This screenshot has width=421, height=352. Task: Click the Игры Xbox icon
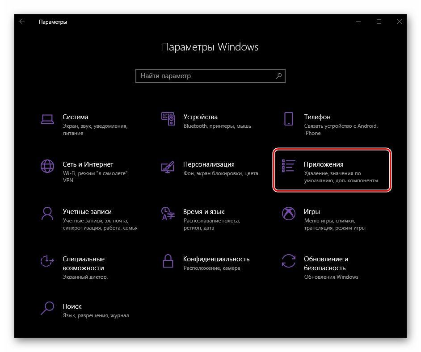tap(289, 214)
